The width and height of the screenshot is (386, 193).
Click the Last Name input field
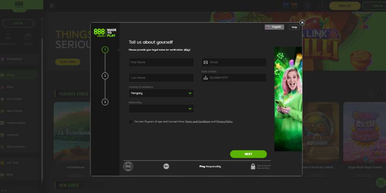pos(161,78)
